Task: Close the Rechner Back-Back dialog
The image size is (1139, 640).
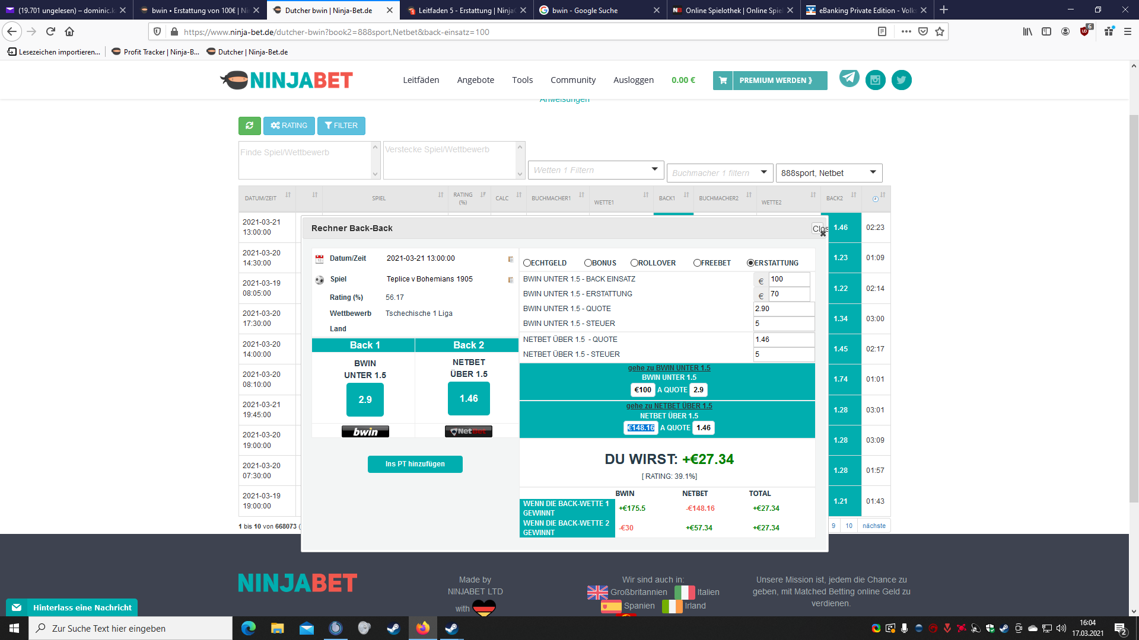Action: pos(819,229)
